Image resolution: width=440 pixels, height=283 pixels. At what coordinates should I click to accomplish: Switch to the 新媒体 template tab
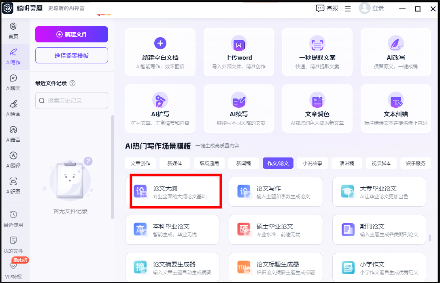click(174, 163)
